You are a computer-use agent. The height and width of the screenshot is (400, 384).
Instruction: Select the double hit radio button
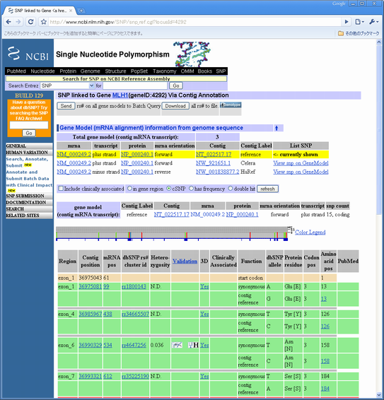point(231,189)
